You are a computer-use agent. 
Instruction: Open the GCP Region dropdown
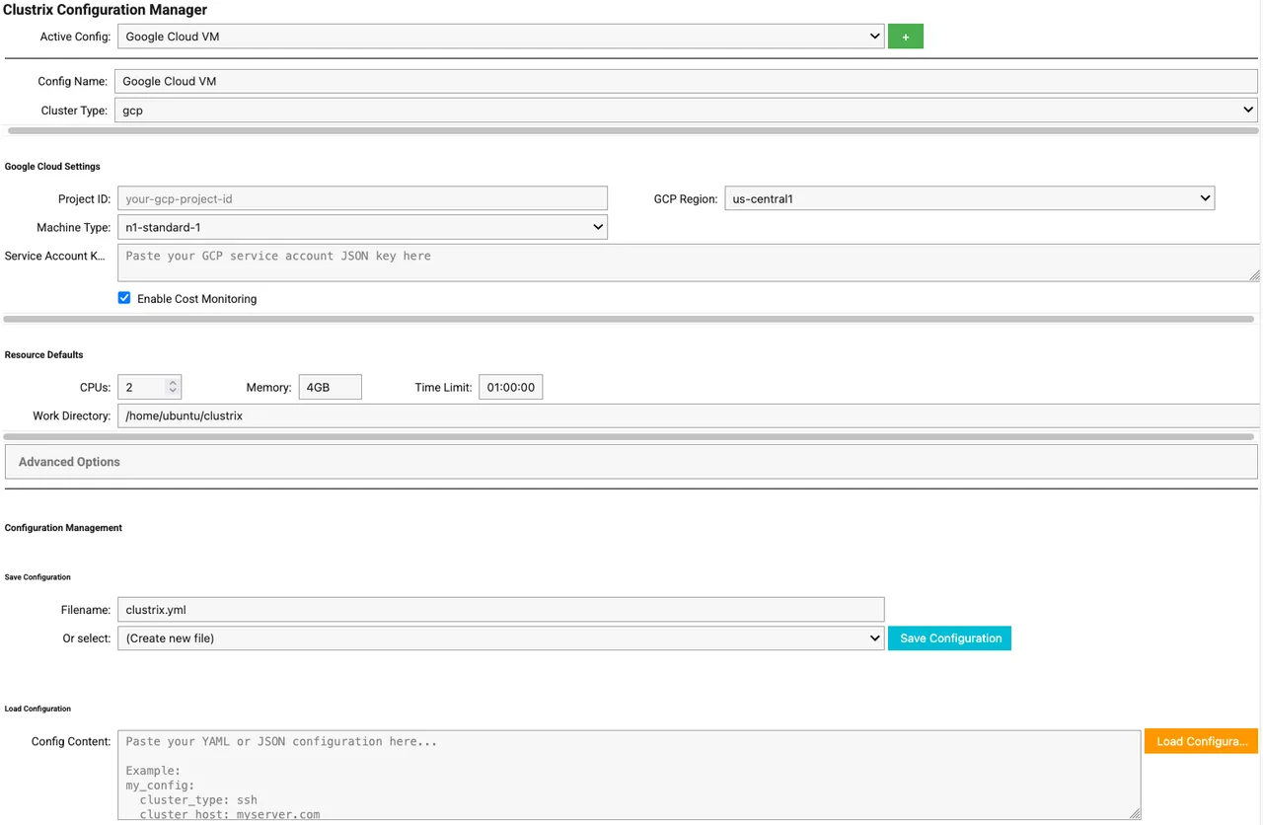(969, 198)
